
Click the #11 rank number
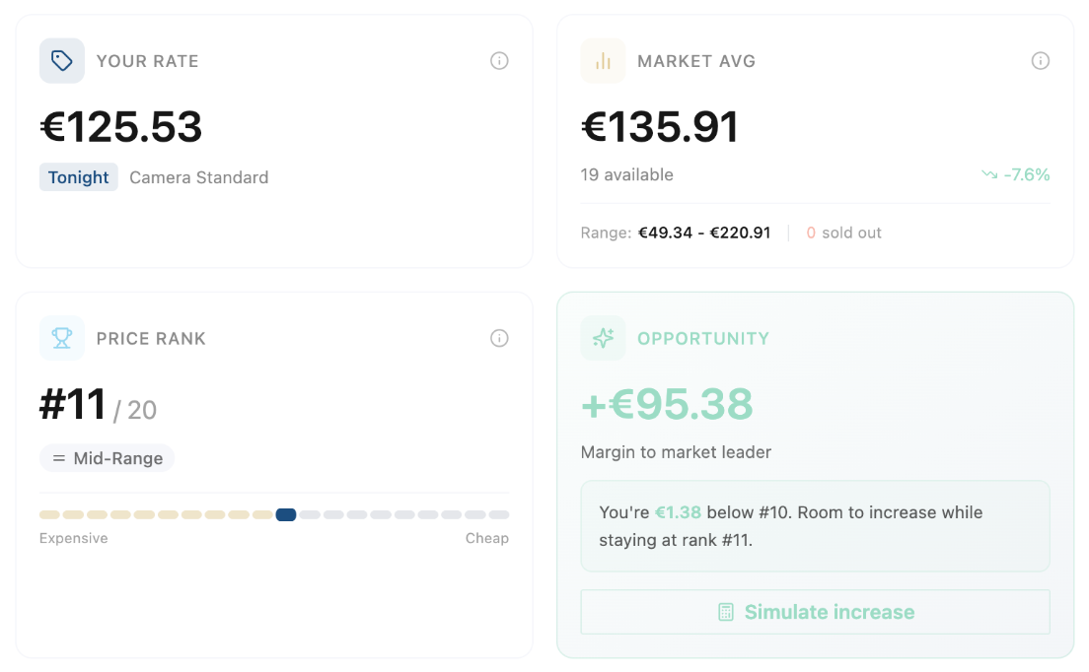tap(73, 405)
